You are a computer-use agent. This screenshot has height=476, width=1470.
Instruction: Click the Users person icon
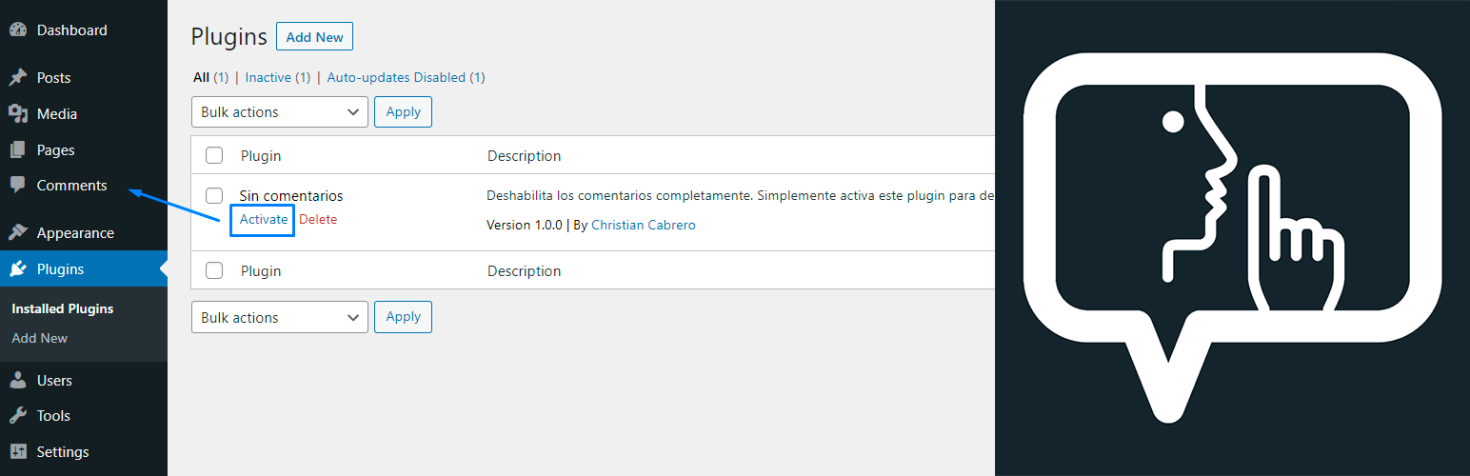pyautogui.click(x=17, y=381)
